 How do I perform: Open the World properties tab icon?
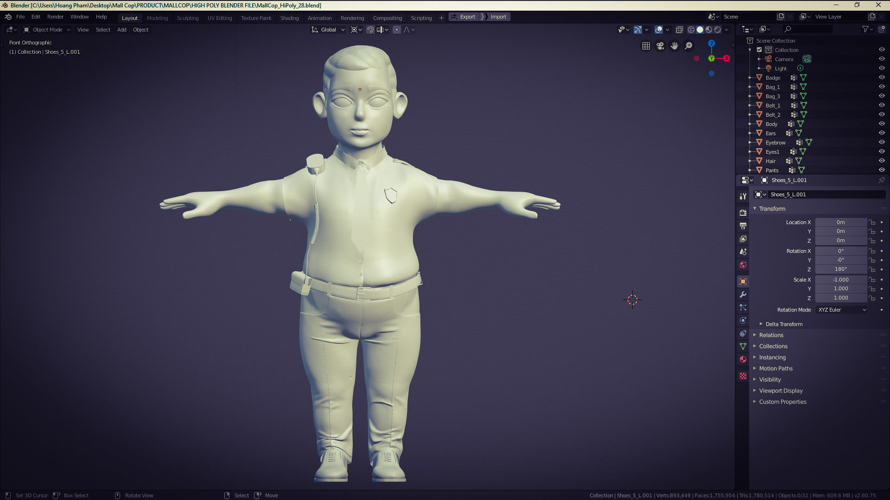[743, 265]
